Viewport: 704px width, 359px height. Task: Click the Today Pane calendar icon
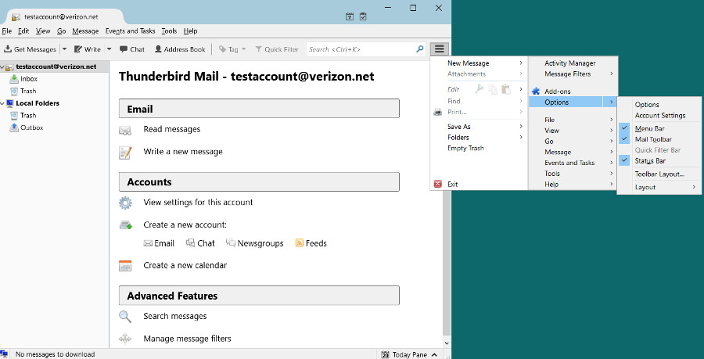[x=385, y=354]
